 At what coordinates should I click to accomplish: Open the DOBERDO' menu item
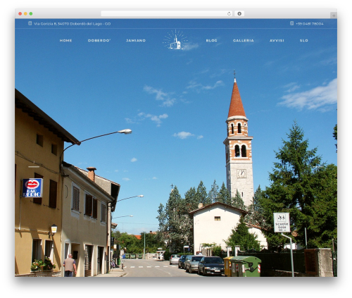coord(99,40)
